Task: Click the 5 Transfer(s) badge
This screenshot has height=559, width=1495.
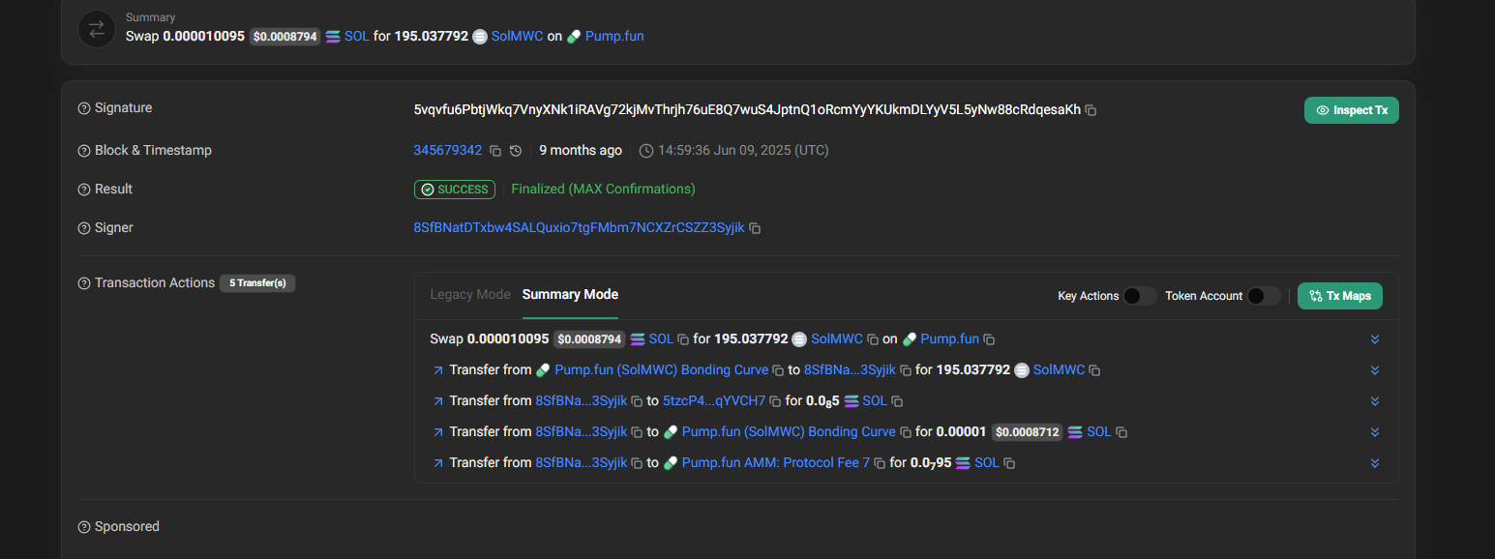Action: (x=256, y=282)
